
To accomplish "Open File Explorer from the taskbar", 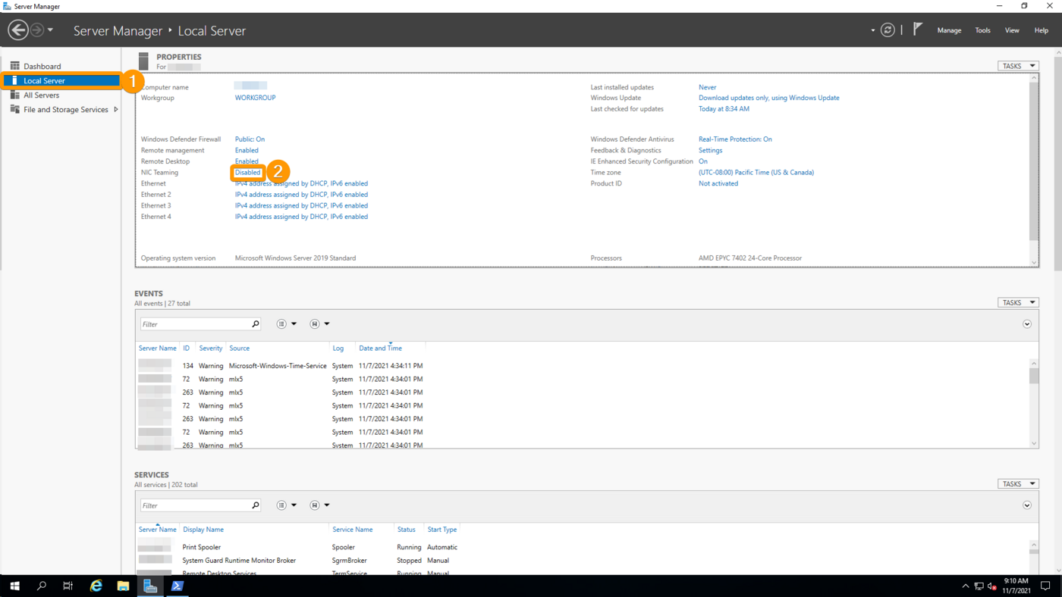I will click(x=123, y=586).
